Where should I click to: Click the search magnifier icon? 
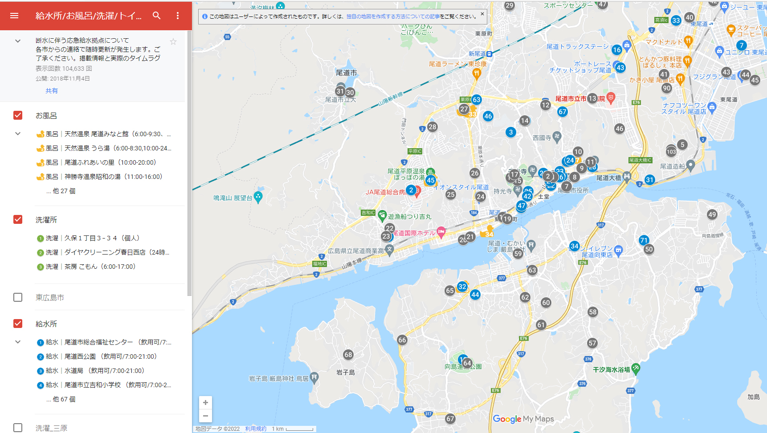point(156,16)
